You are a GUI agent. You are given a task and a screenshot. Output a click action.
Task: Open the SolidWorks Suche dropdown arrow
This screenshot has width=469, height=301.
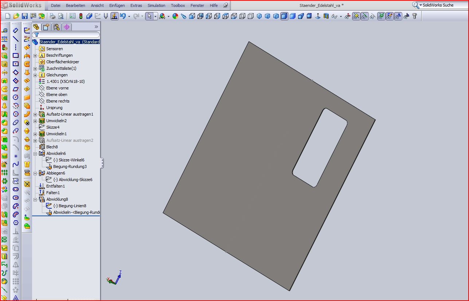click(421, 5)
